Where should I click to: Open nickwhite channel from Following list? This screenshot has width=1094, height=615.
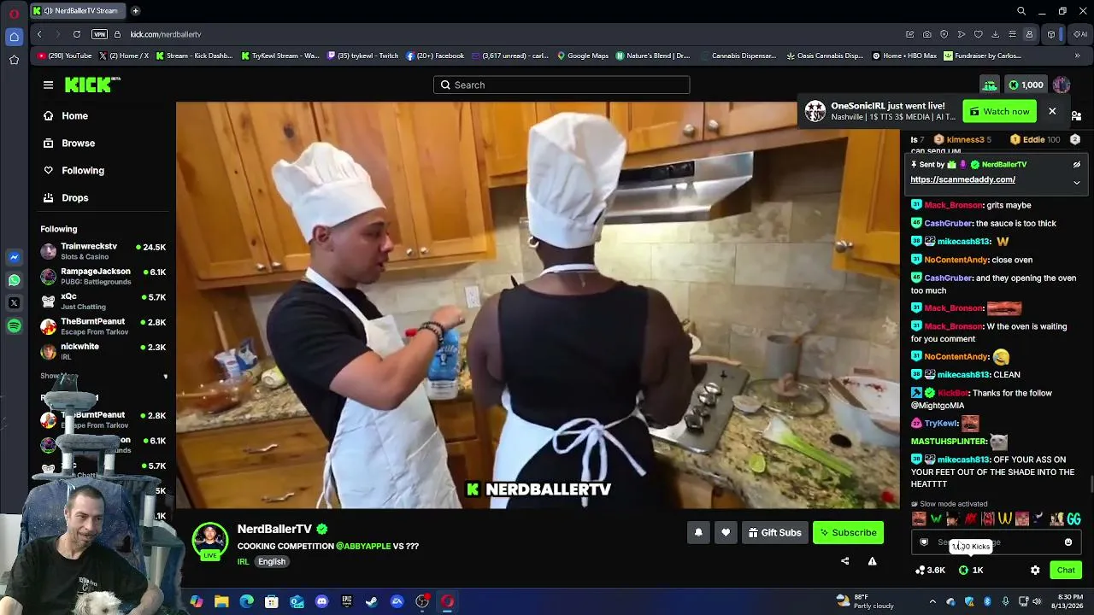103,351
